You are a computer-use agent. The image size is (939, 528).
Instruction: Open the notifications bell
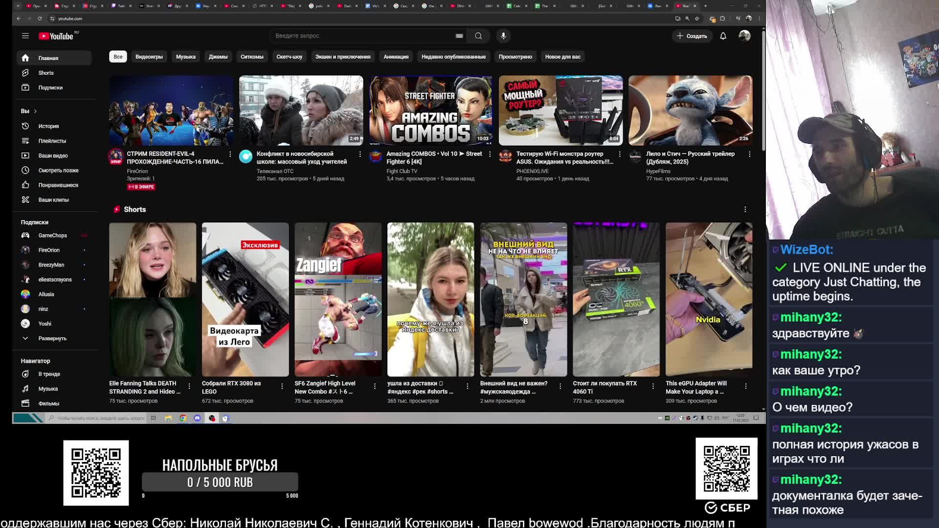[723, 36]
